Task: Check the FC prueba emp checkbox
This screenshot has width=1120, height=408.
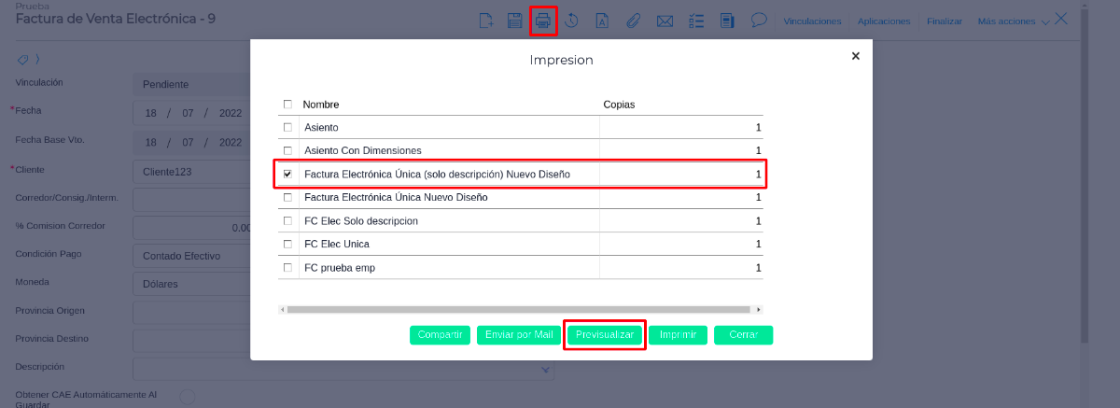Action: pyautogui.click(x=287, y=267)
